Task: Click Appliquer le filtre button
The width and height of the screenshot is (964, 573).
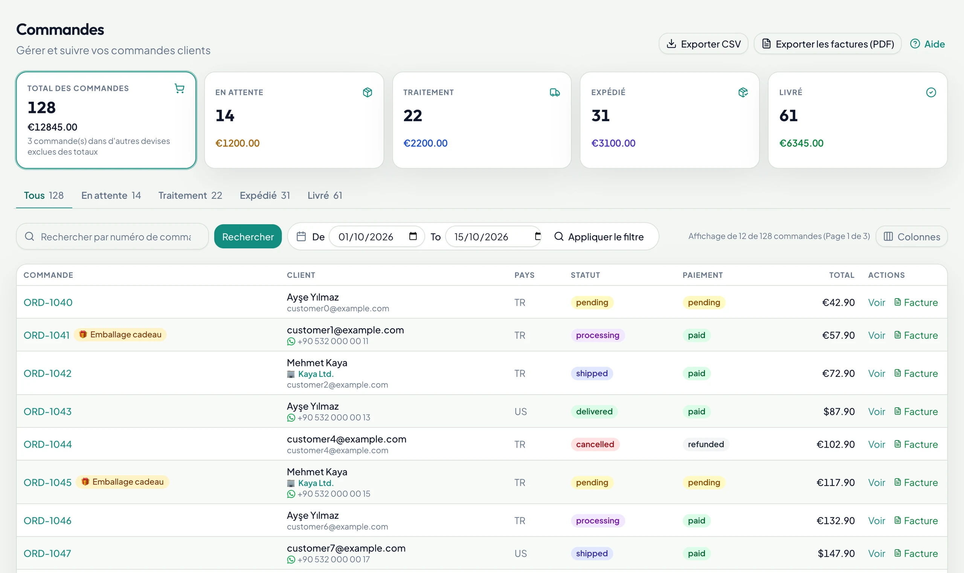Action: click(x=599, y=236)
